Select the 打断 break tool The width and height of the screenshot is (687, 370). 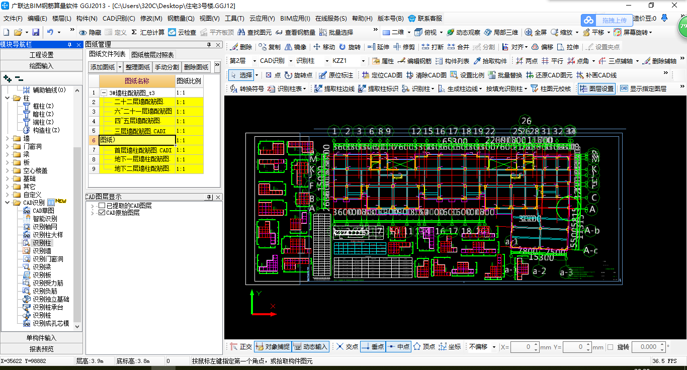click(x=433, y=47)
